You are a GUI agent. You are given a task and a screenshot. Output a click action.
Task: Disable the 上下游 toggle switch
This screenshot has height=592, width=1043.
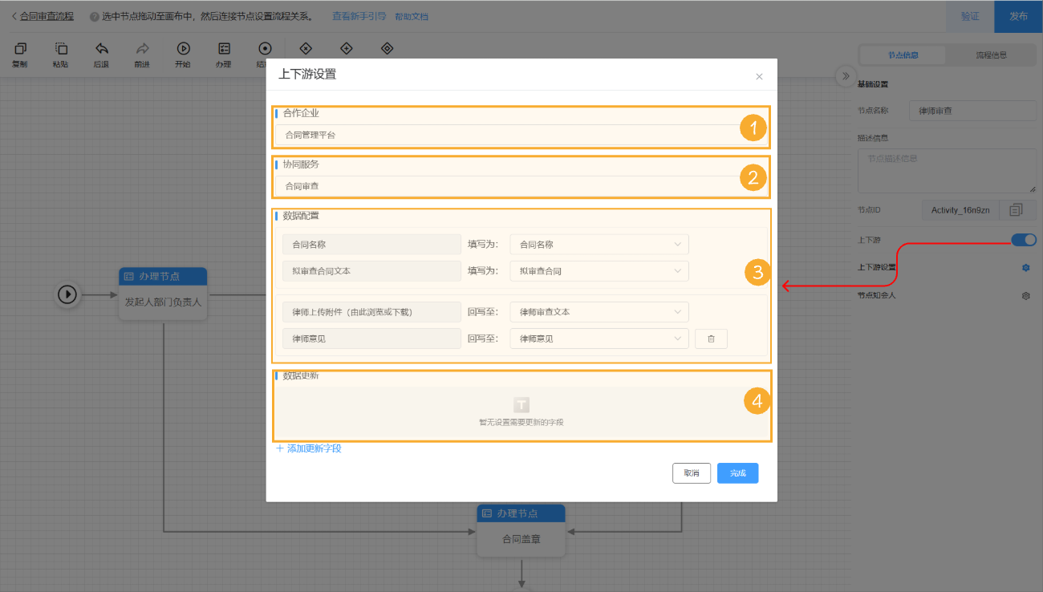point(1023,240)
